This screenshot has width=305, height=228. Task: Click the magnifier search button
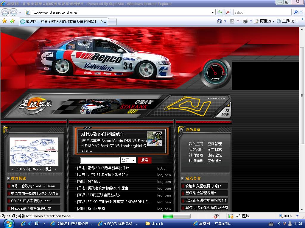tap(296, 12)
